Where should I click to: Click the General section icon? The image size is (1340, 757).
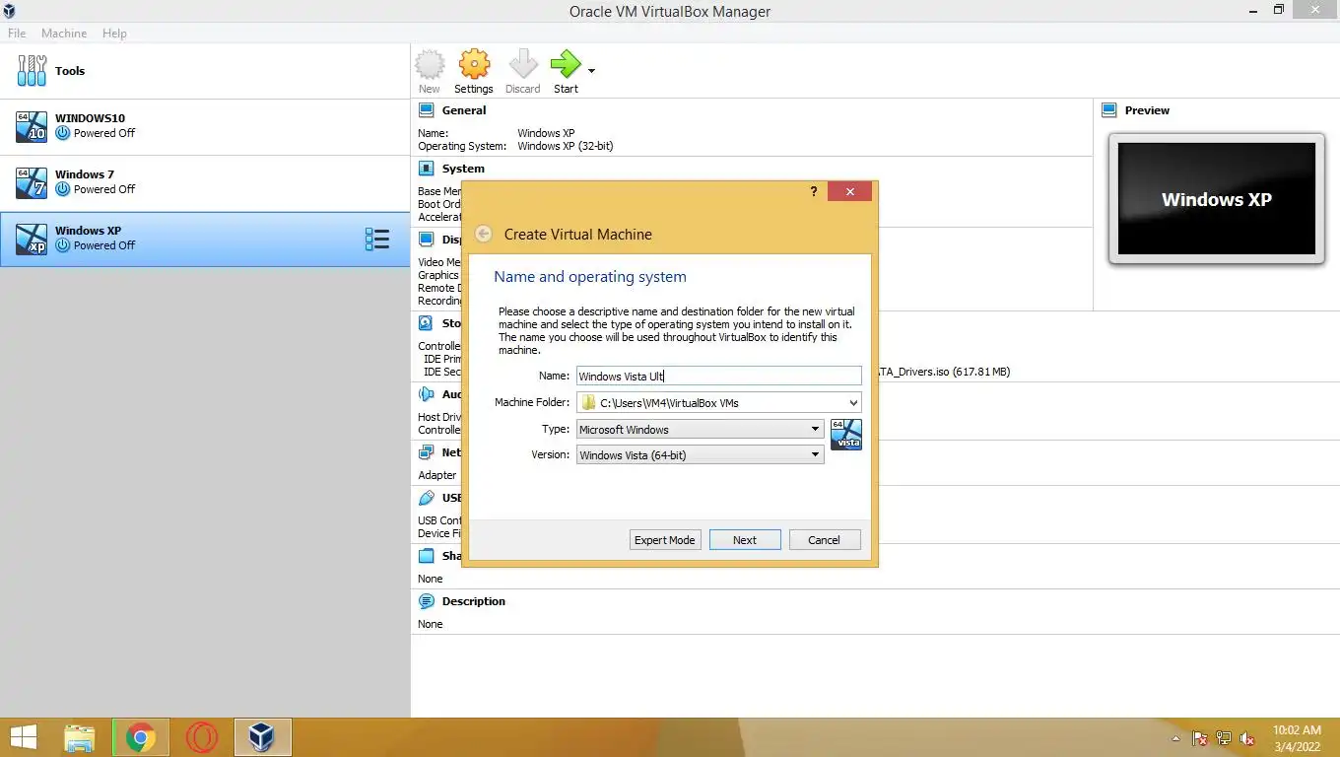(427, 110)
